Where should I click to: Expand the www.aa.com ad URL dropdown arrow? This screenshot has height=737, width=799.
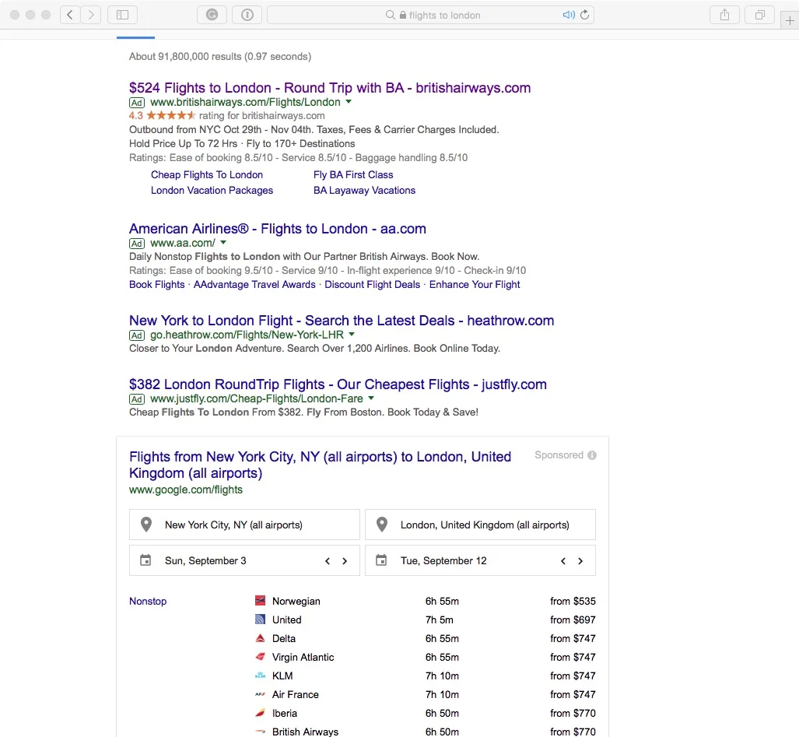pyautogui.click(x=223, y=243)
